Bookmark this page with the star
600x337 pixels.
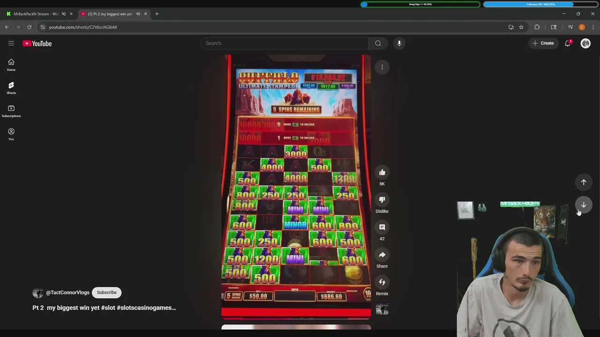click(521, 27)
